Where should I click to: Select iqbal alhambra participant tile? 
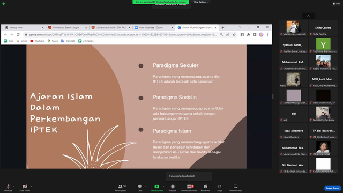coord(294,131)
